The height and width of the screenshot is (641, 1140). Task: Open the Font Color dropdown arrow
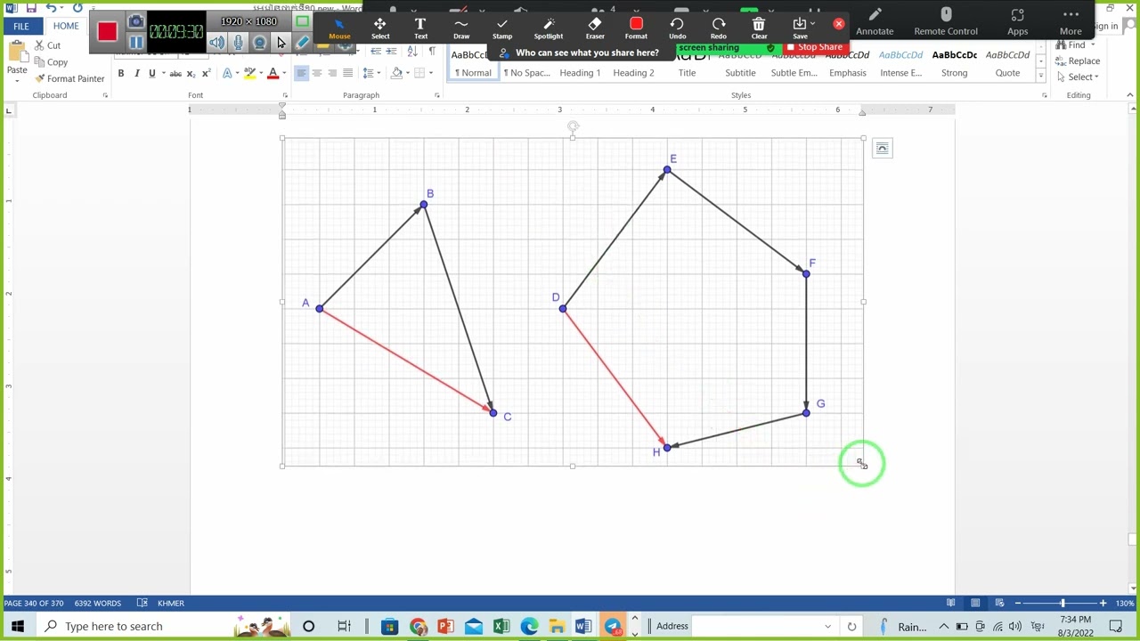(284, 73)
